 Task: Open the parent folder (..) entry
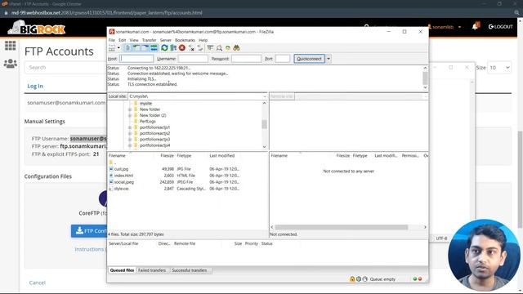(x=113, y=163)
